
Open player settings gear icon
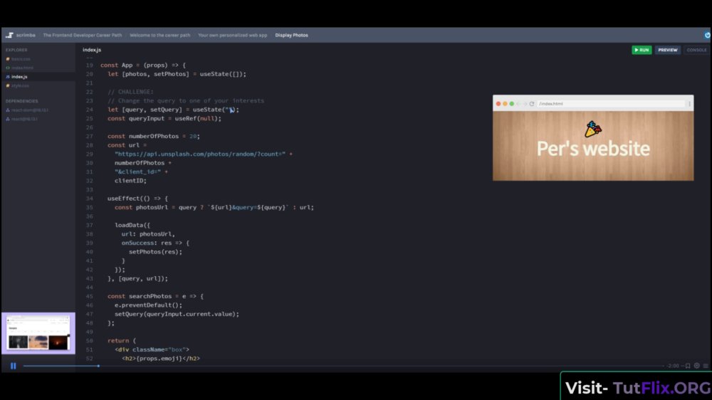pyautogui.click(x=696, y=366)
